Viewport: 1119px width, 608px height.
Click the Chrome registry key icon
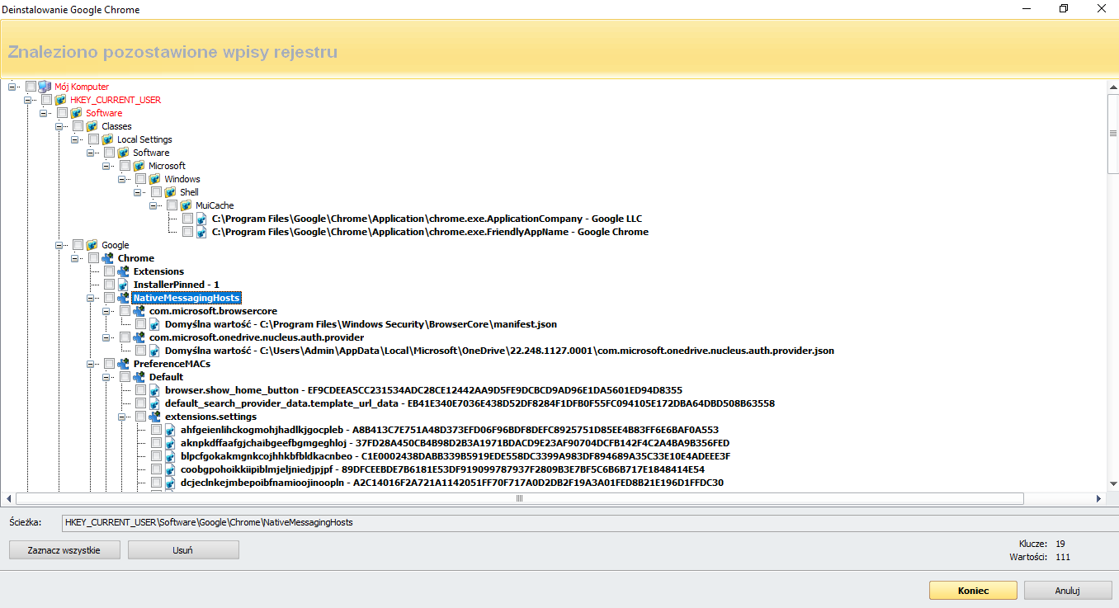click(107, 258)
